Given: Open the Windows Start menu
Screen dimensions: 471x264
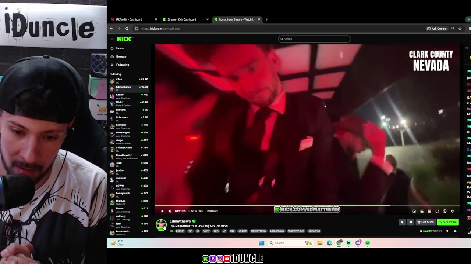Looking at the screenshot, I should (x=262, y=243).
